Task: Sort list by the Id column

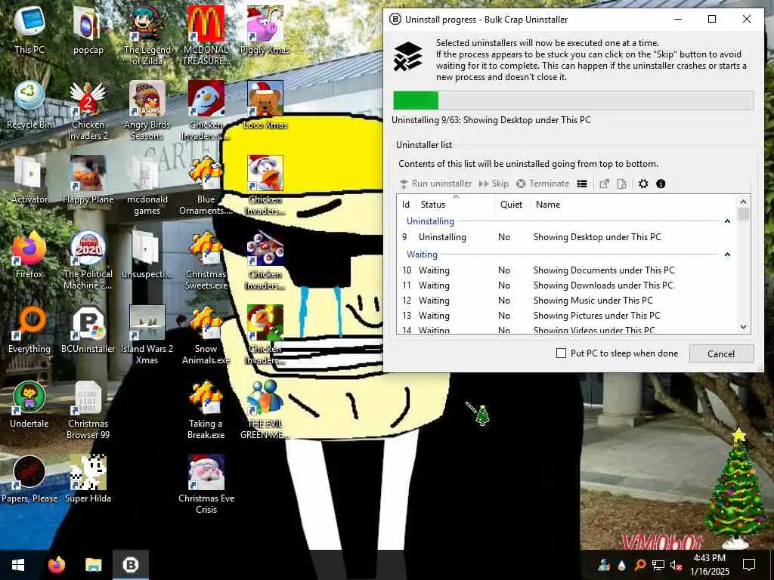Action: pyautogui.click(x=406, y=204)
